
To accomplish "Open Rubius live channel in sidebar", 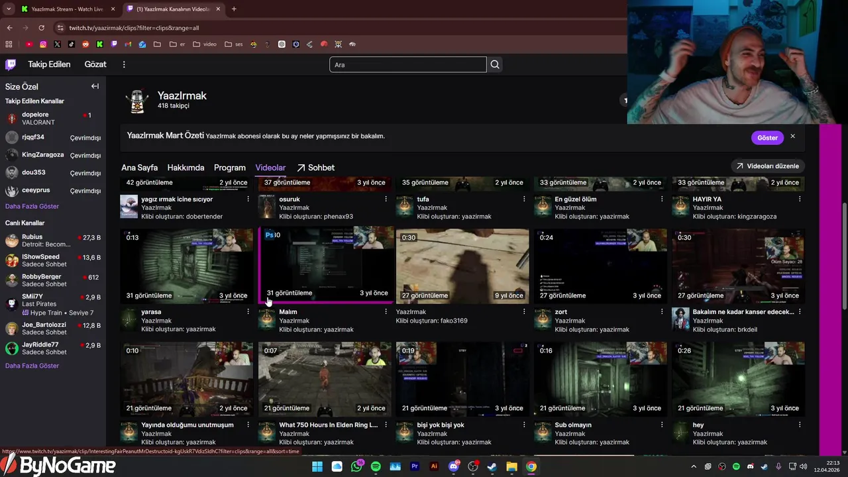I will (x=53, y=240).
